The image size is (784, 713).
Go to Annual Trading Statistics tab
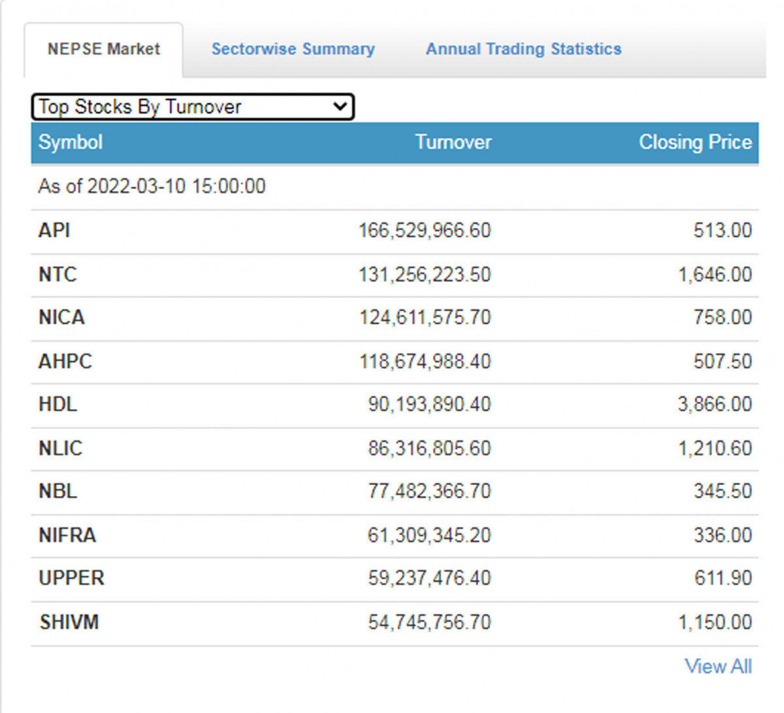click(x=523, y=50)
